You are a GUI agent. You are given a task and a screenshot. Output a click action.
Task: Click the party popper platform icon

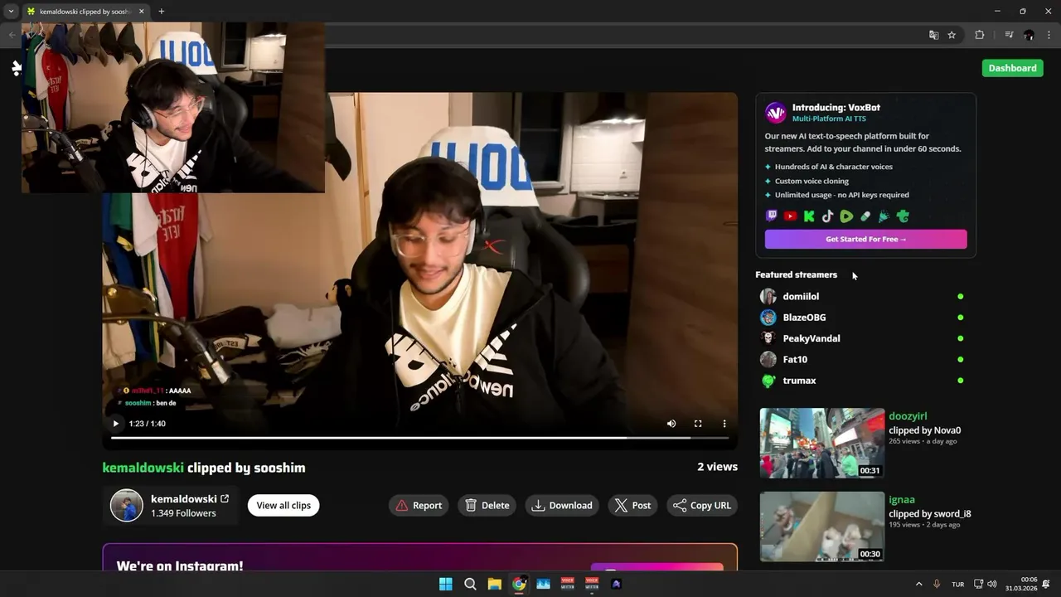(884, 216)
